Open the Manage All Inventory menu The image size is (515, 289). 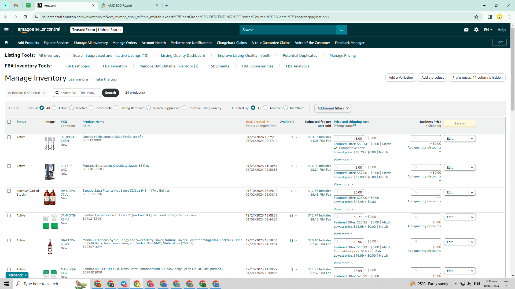(x=91, y=43)
